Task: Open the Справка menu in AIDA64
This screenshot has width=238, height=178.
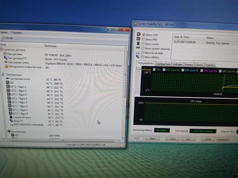Action: tap(16, 32)
